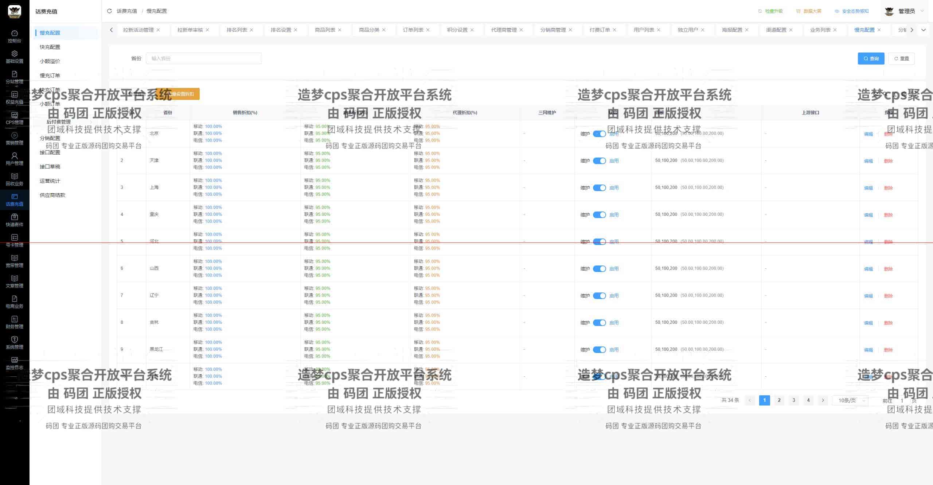
Task: Open the 控制台 dashboard sidebar icon
Action: point(15,36)
